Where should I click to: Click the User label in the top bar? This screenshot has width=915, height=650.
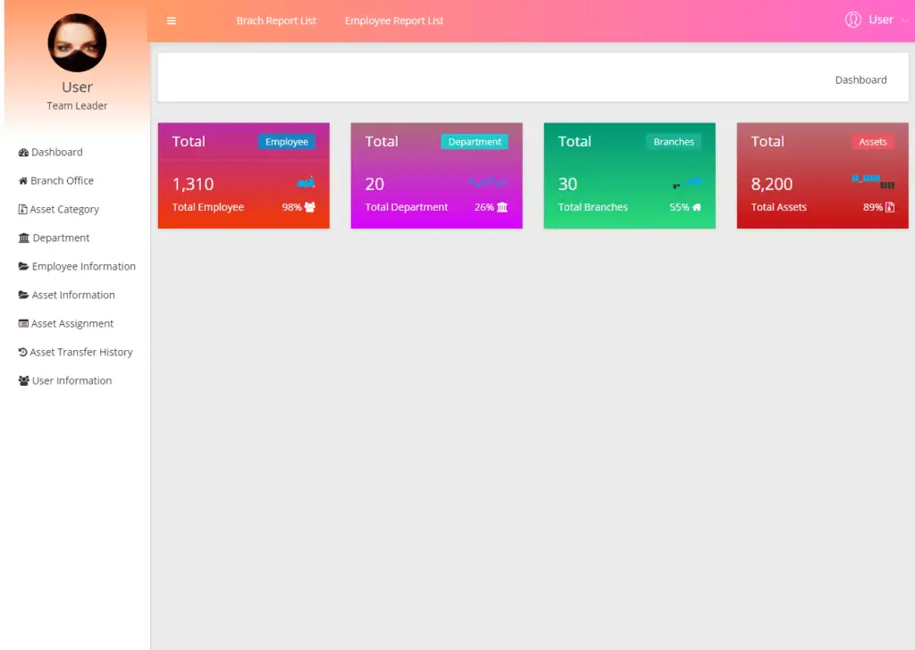point(880,20)
